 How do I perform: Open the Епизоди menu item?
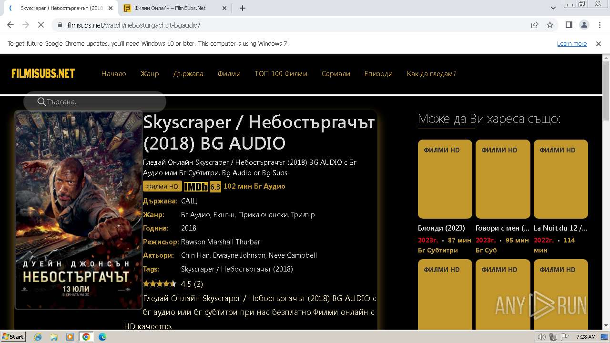(x=378, y=74)
